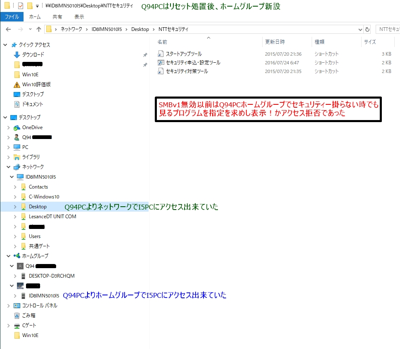Switch to the ホーム ribbon tab
Image resolution: width=400 pixels, height=349 pixels.
(x=35, y=17)
